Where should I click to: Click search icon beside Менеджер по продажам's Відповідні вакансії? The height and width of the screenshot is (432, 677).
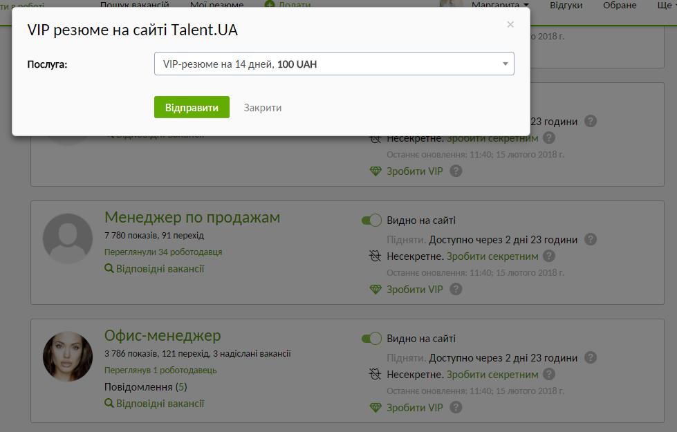coord(109,268)
